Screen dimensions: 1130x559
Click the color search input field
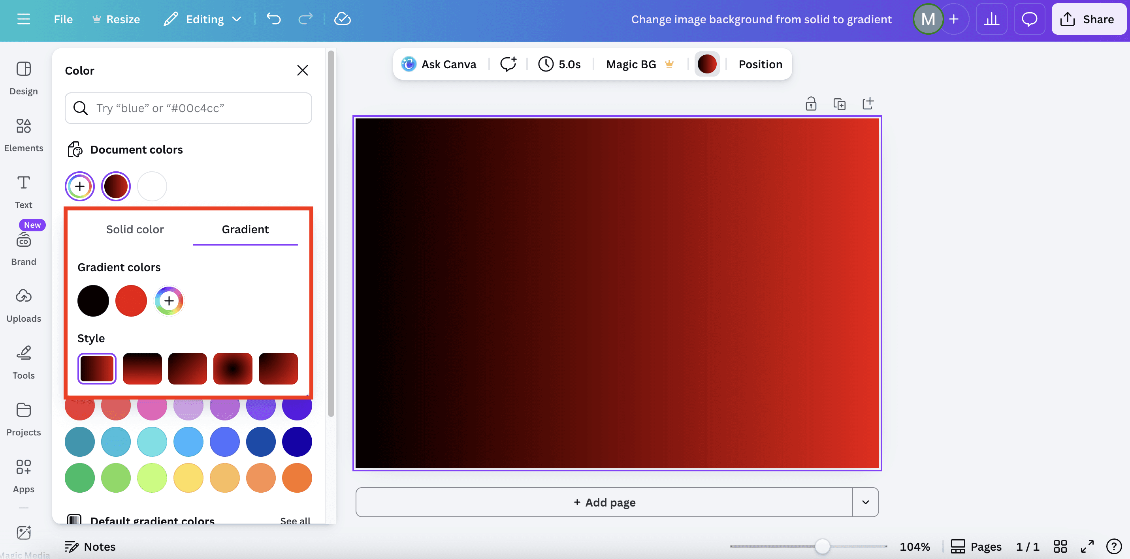(188, 108)
